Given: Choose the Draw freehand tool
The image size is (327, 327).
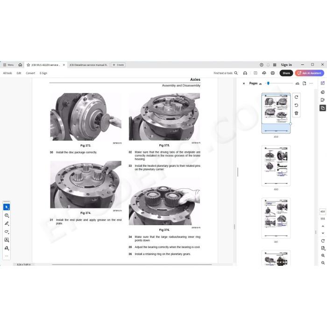Looking at the screenshot, I should pos(7,232).
